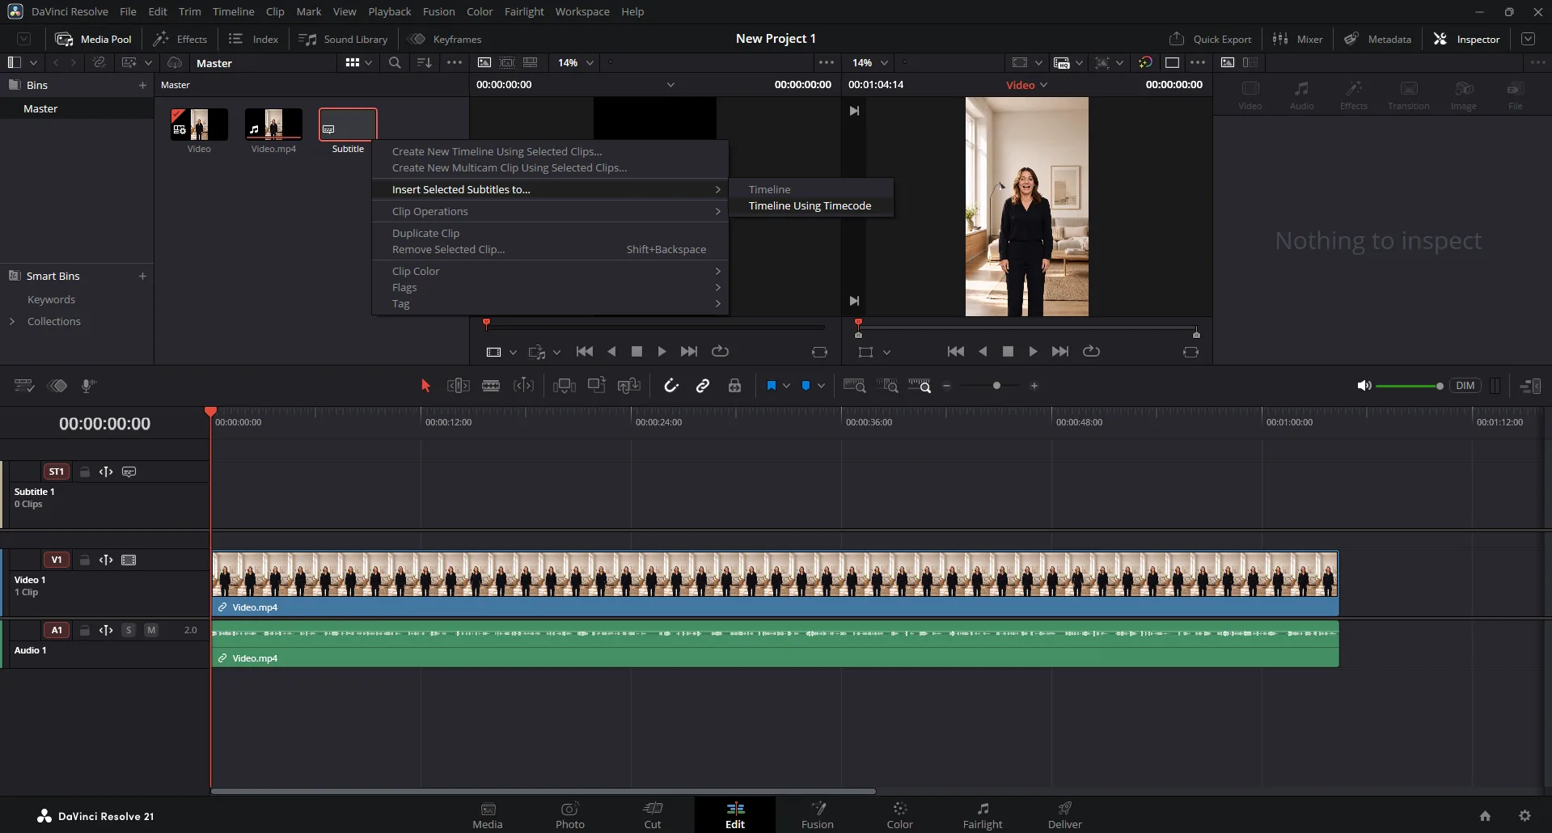This screenshot has width=1552, height=833.
Task: Choose Timeline in the subtitles submenu
Action: point(811,189)
